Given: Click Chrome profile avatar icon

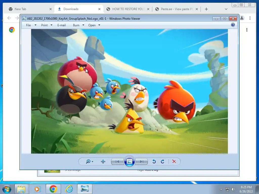Looking at the screenshot, I should click(x=242, y=18).
